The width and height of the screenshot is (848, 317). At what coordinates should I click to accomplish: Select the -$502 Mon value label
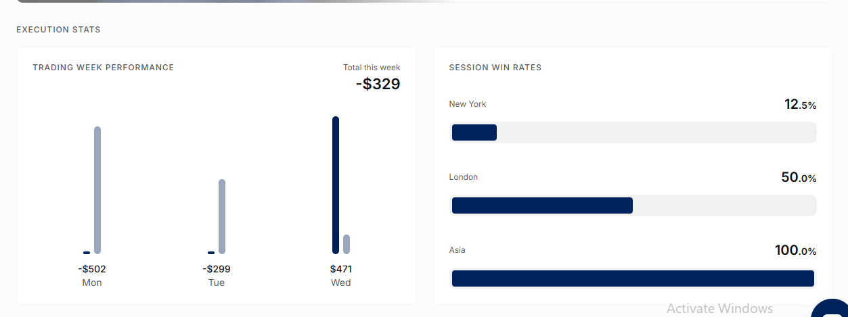pyautogui.click(x=92, y=269)
